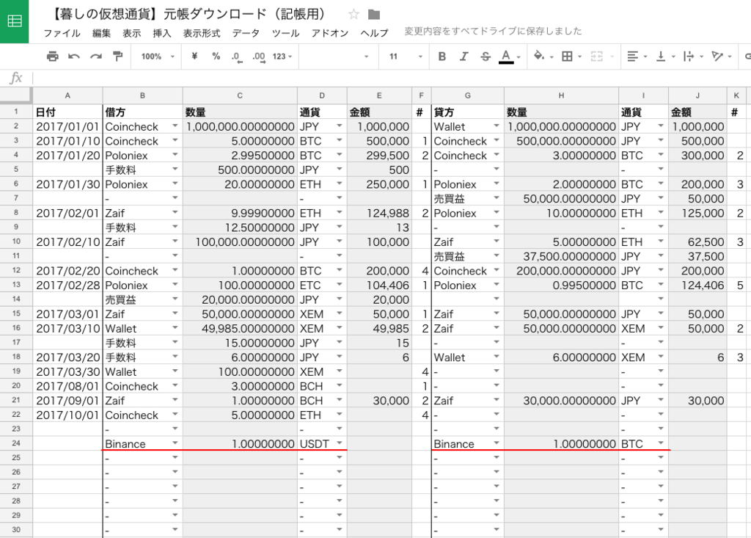Click the saved-to-Drive status text

pos(493,31)
